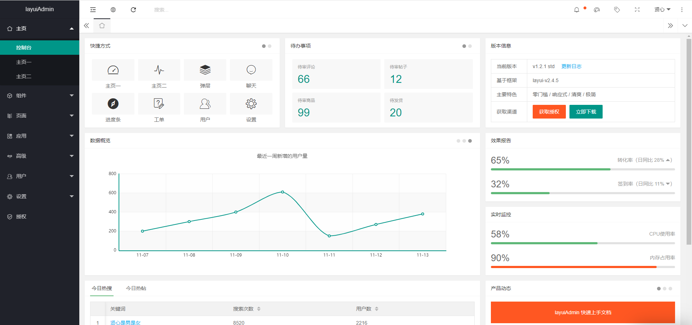Open 进度条 shortcut compass icon
692x325 pixels.
click(113, 104)
